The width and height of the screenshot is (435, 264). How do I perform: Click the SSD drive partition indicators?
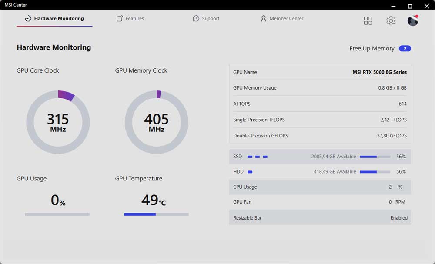point(257,157)
